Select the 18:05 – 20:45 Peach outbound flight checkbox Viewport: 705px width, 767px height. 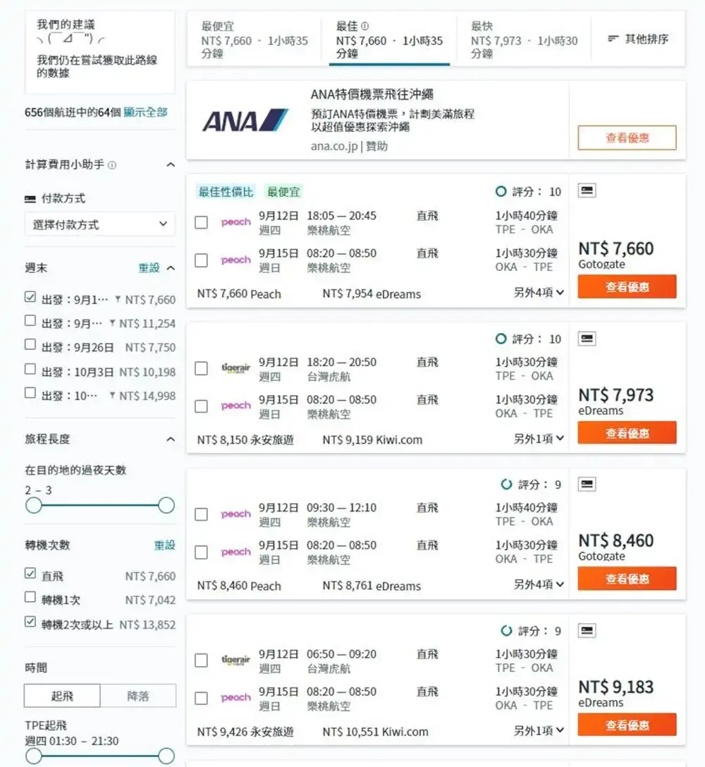point(202,222)
